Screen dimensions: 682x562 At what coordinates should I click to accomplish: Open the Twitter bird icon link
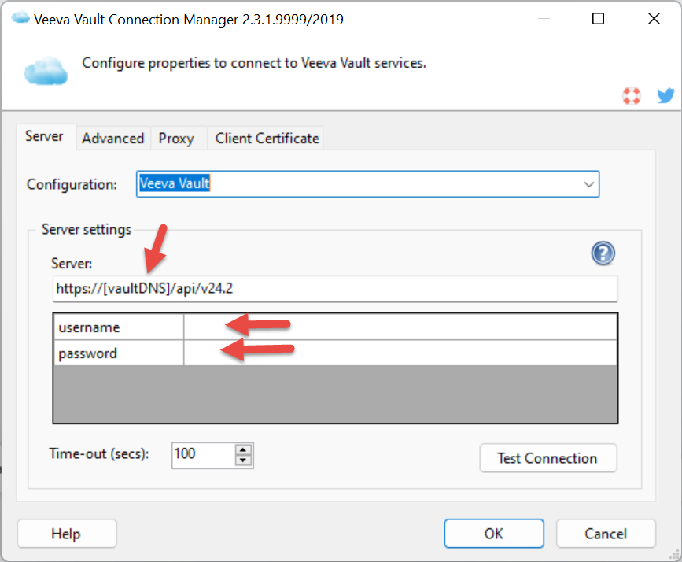pos(665,95)
